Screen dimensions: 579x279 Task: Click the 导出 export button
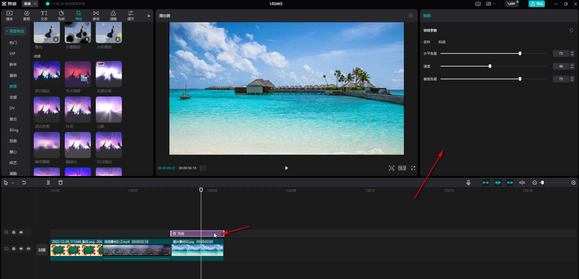(x=537, y=4)
